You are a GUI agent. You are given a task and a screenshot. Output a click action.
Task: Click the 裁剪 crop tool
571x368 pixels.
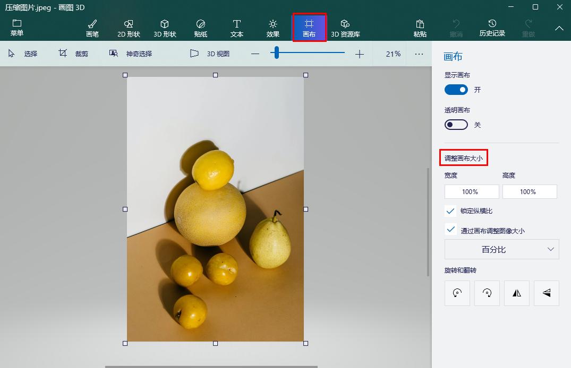pyautogui.click(x=74, y=54)
